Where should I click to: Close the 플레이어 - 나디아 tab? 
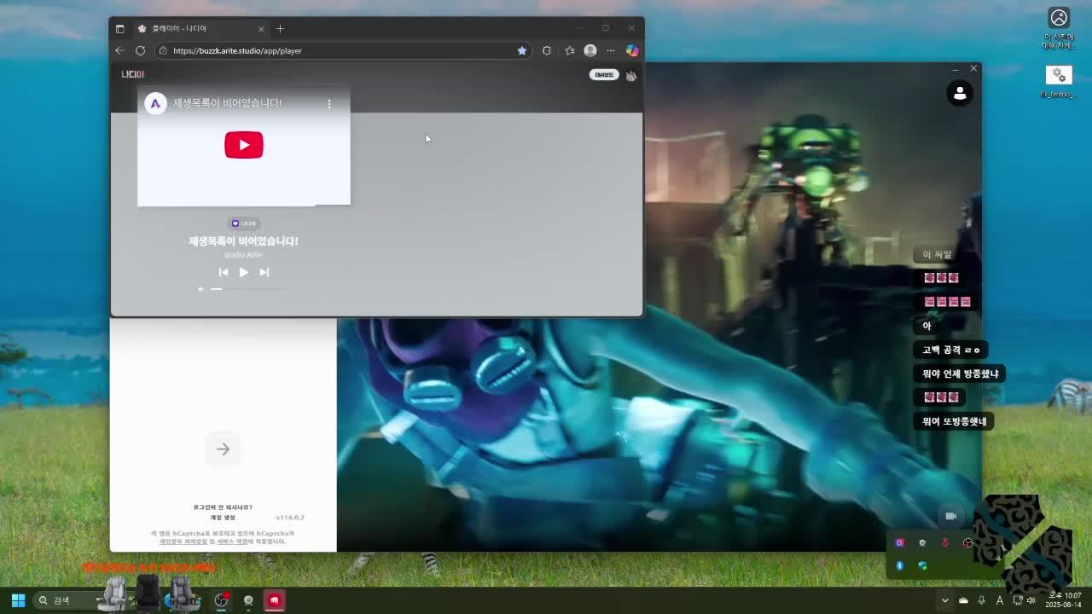coord(261,28)
